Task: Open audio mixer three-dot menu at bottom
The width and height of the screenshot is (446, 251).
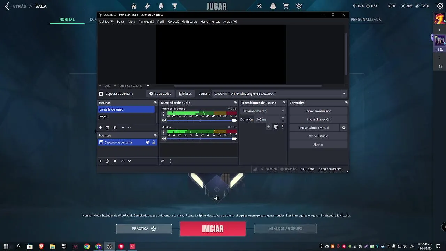Action: (x=171, y=161)
